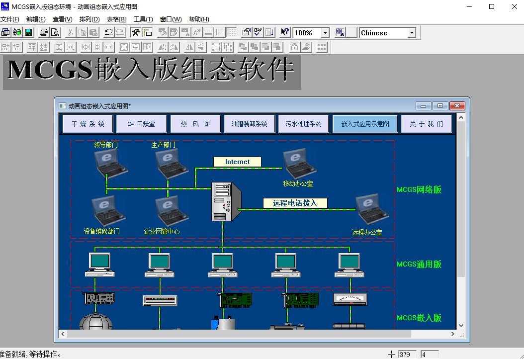Toggle the toolbox hammer-and-wrench button

tap(136, 32)
